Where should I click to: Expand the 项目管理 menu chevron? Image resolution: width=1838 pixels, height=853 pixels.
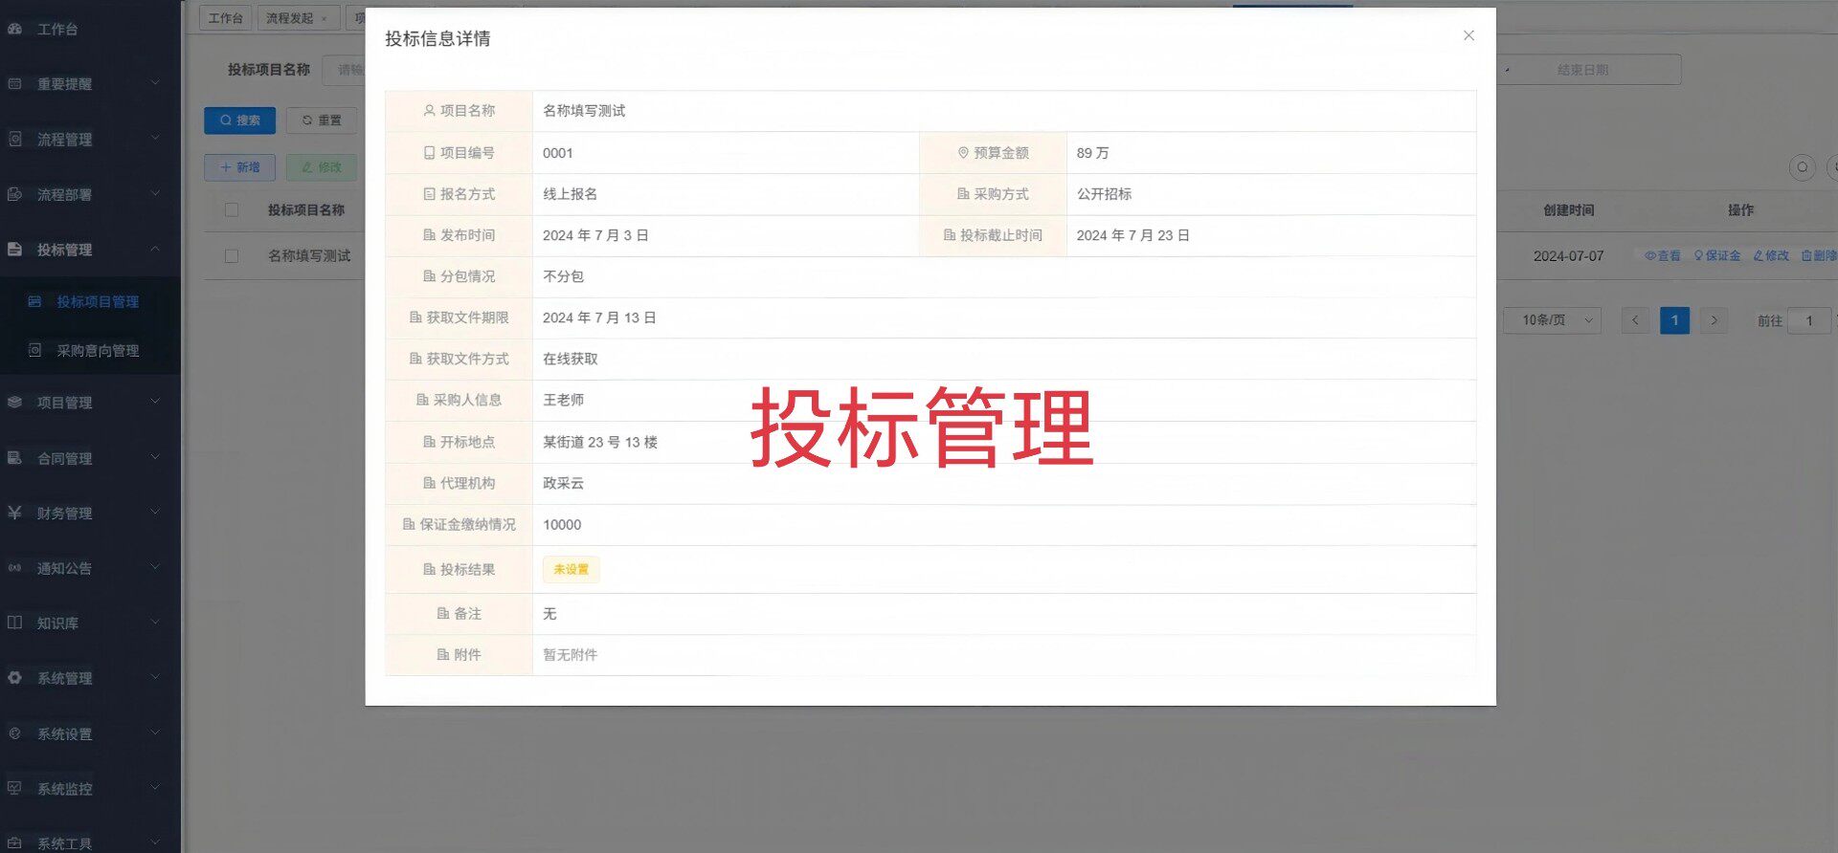(155, 402)
